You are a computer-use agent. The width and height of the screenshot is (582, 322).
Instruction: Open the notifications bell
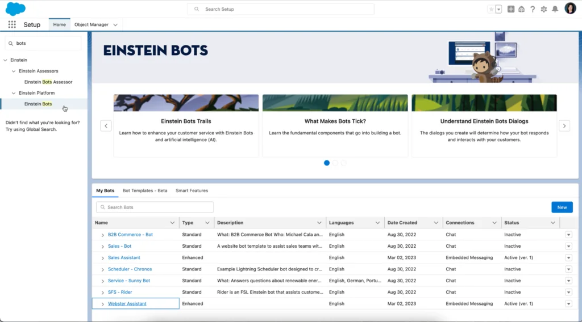point(555,9)
